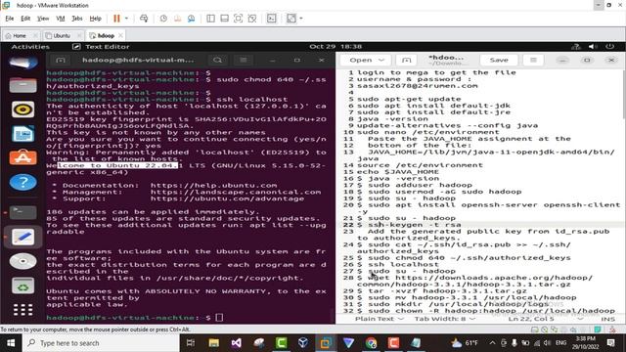The image size is (626, 352).
Task: Open the Tab Width: 8 dropdown
Action: pyautogui.click(x=445, y=319)
